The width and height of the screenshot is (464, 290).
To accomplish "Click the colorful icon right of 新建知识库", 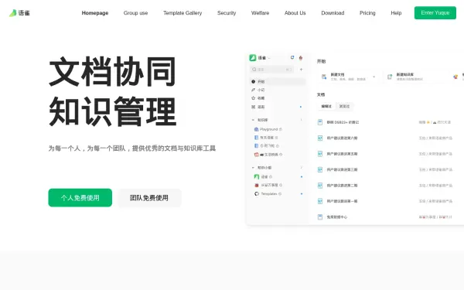I will coord(455,77).
